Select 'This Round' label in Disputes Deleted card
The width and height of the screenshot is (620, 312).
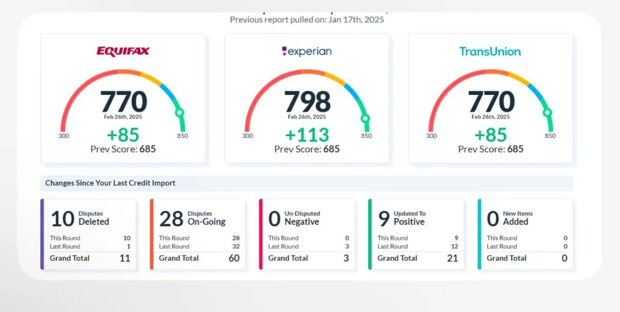tap(65, 238)
